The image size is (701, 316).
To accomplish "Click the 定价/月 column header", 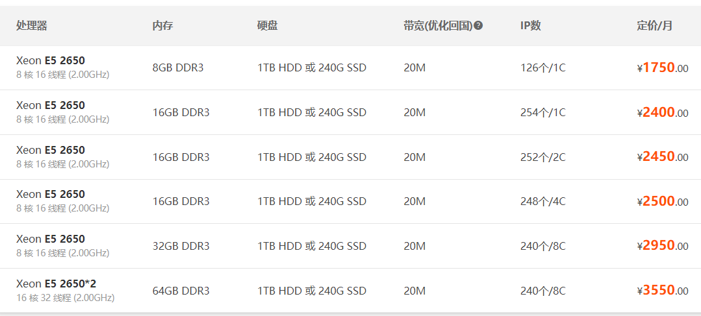I will click(x=654, y=26).
